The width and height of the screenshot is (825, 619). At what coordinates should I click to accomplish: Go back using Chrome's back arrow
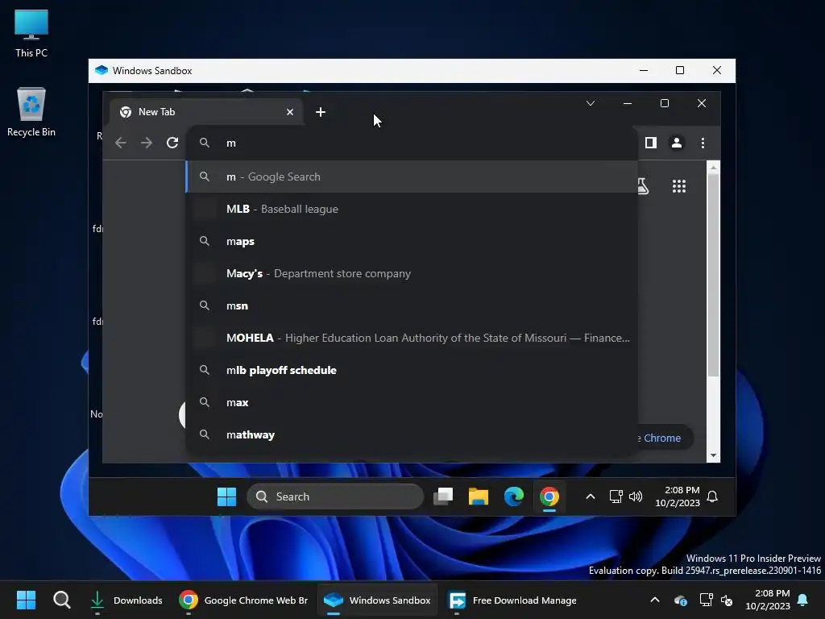[121, 143]
